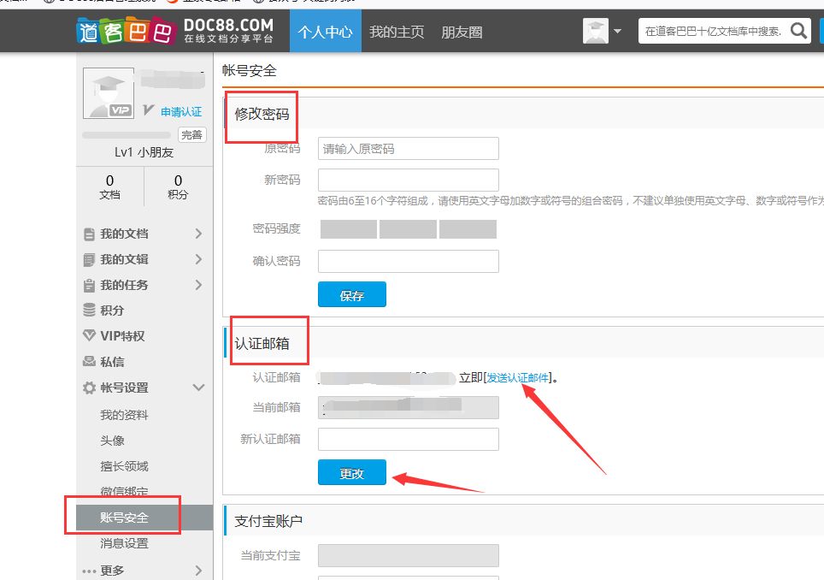Click the 原密码 input field

pos(408,149)
